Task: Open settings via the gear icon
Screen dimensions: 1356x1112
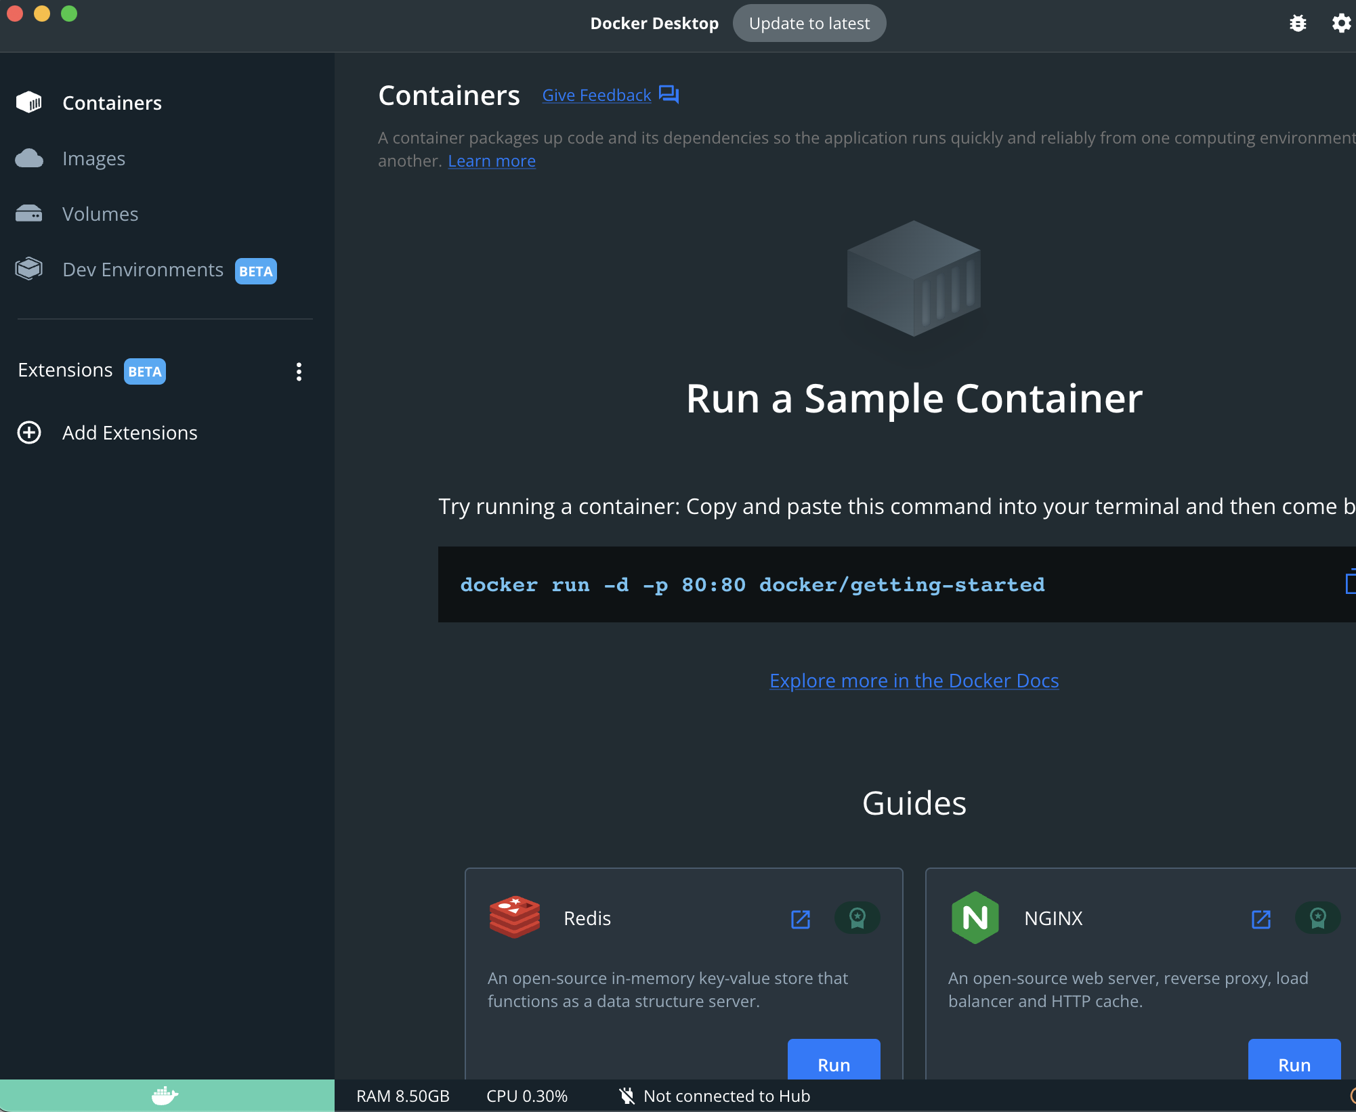Action: [1340, 24]
